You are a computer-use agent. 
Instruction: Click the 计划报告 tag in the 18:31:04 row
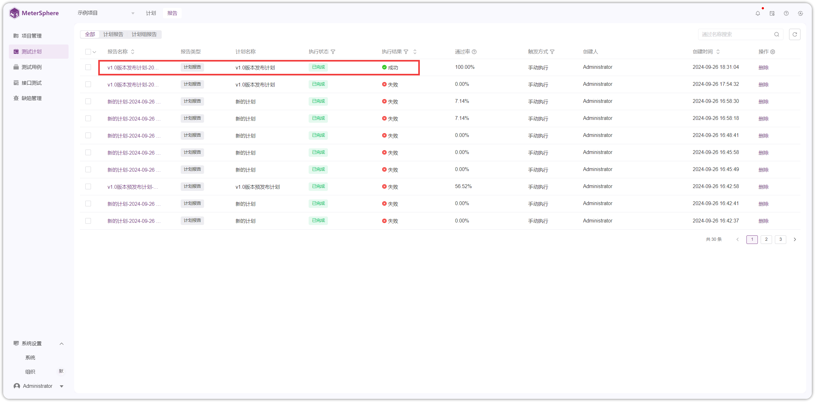pyautogui.click(x=192, y=67)
